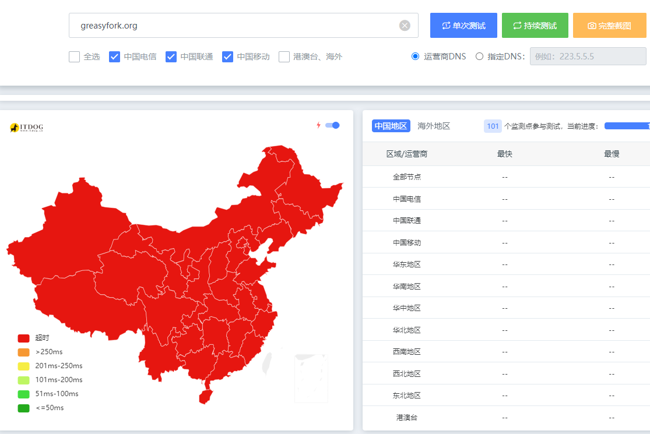Click the greasyfork.org domain input field

tap(233, 26)
